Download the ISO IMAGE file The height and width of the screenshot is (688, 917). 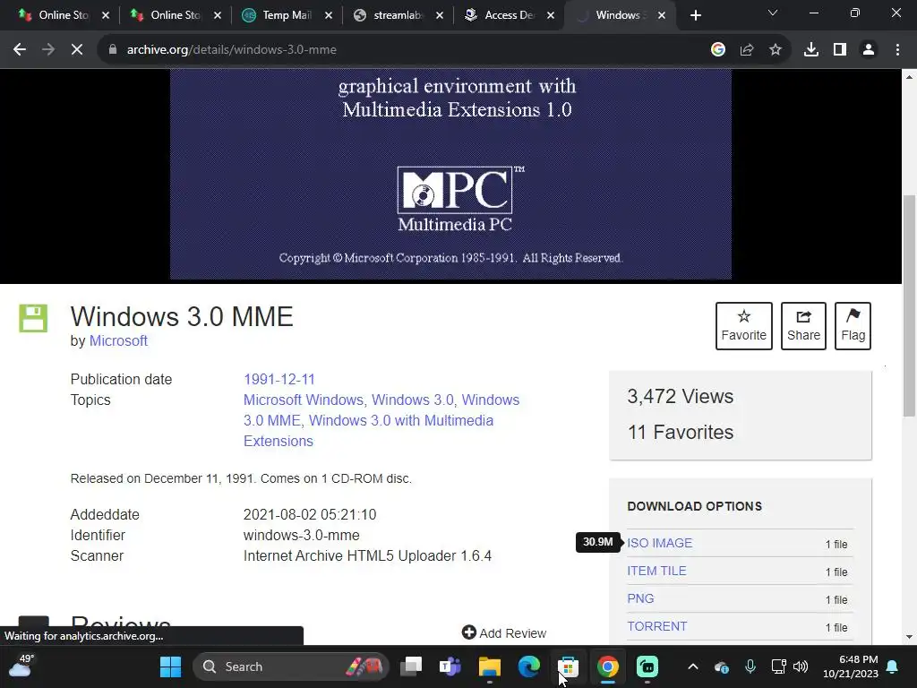point(660,543)
